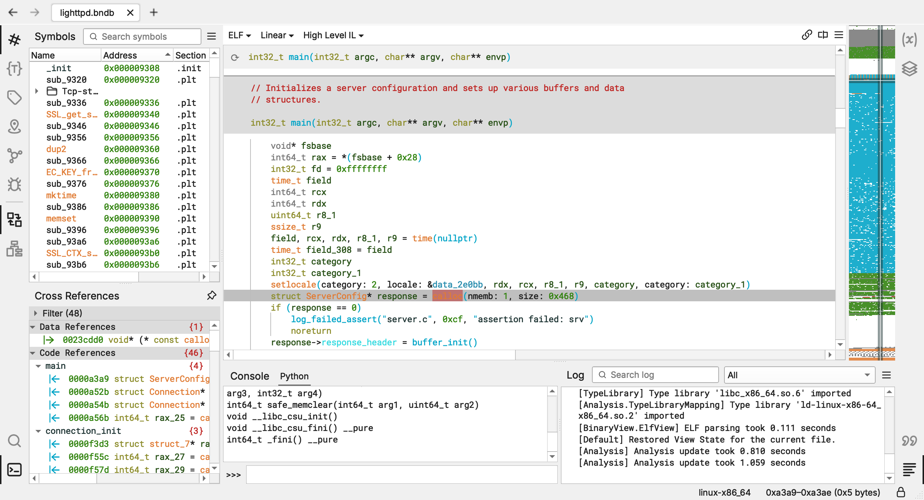
Task: Click the Variables (x) sidebar icon
Action: pyautogui.click(x=909, y=39)
